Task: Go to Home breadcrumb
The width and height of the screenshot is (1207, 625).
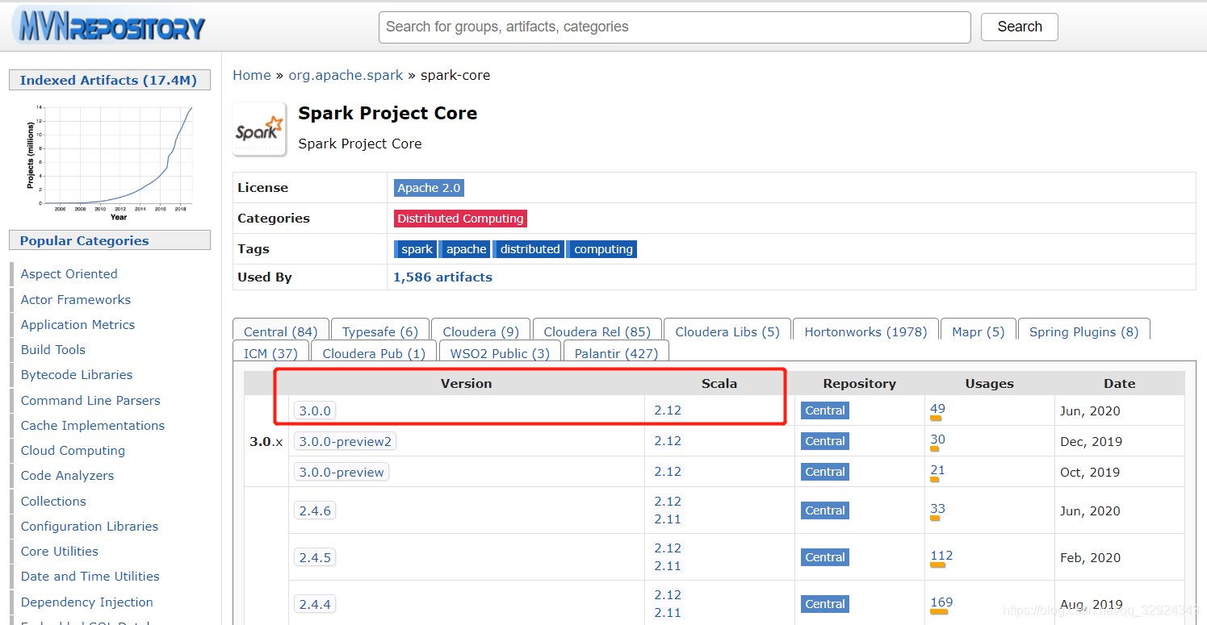Action: pyautogui.click(x=252, y=75)
